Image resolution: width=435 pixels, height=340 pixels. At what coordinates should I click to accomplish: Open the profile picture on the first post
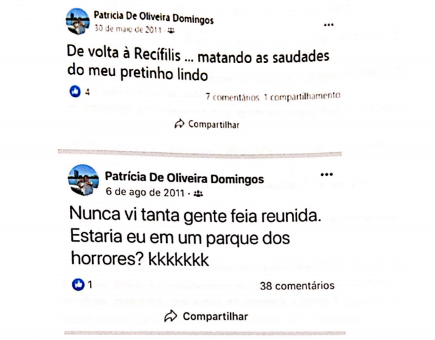(x=77, y=22)
